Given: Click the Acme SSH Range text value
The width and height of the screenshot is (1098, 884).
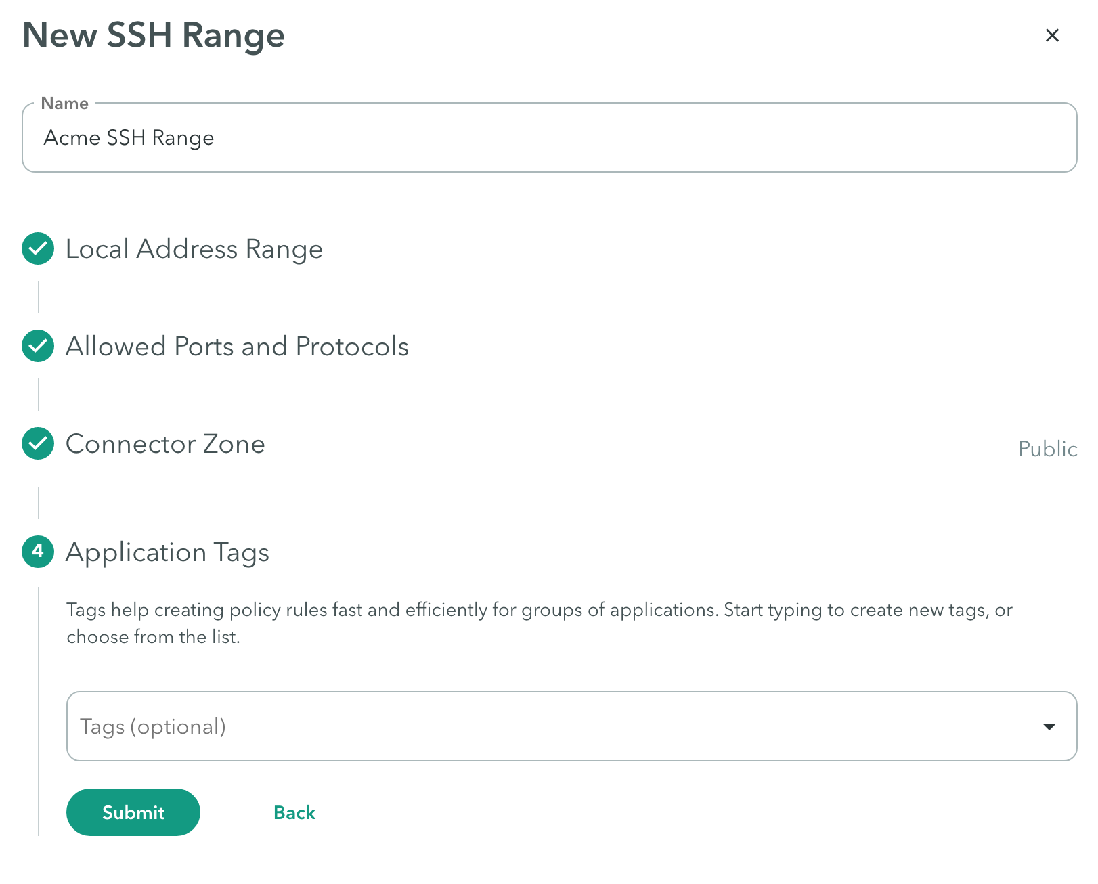Looking at the screenshot, I should pyautogui.click(x=129, y=138).
